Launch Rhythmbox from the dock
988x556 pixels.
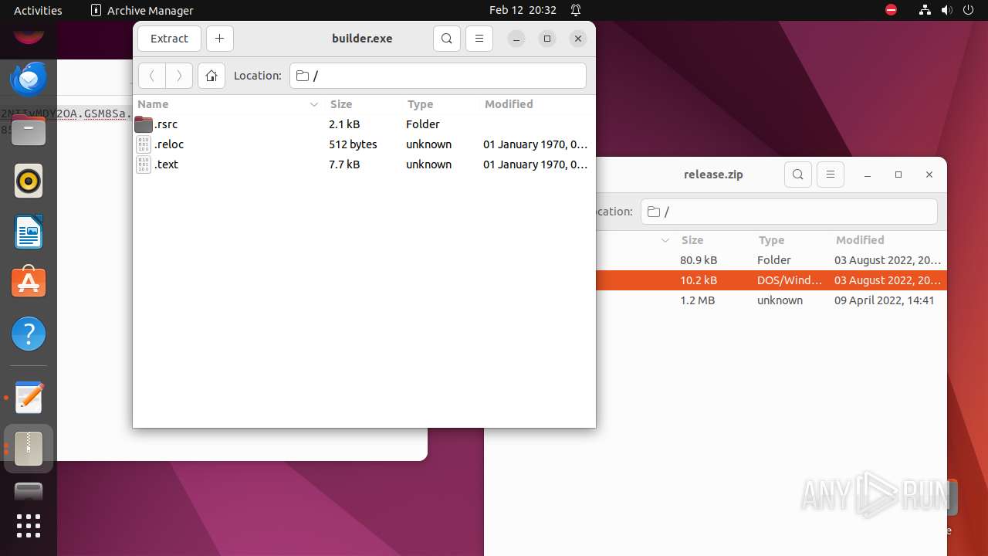pos(29,180)
